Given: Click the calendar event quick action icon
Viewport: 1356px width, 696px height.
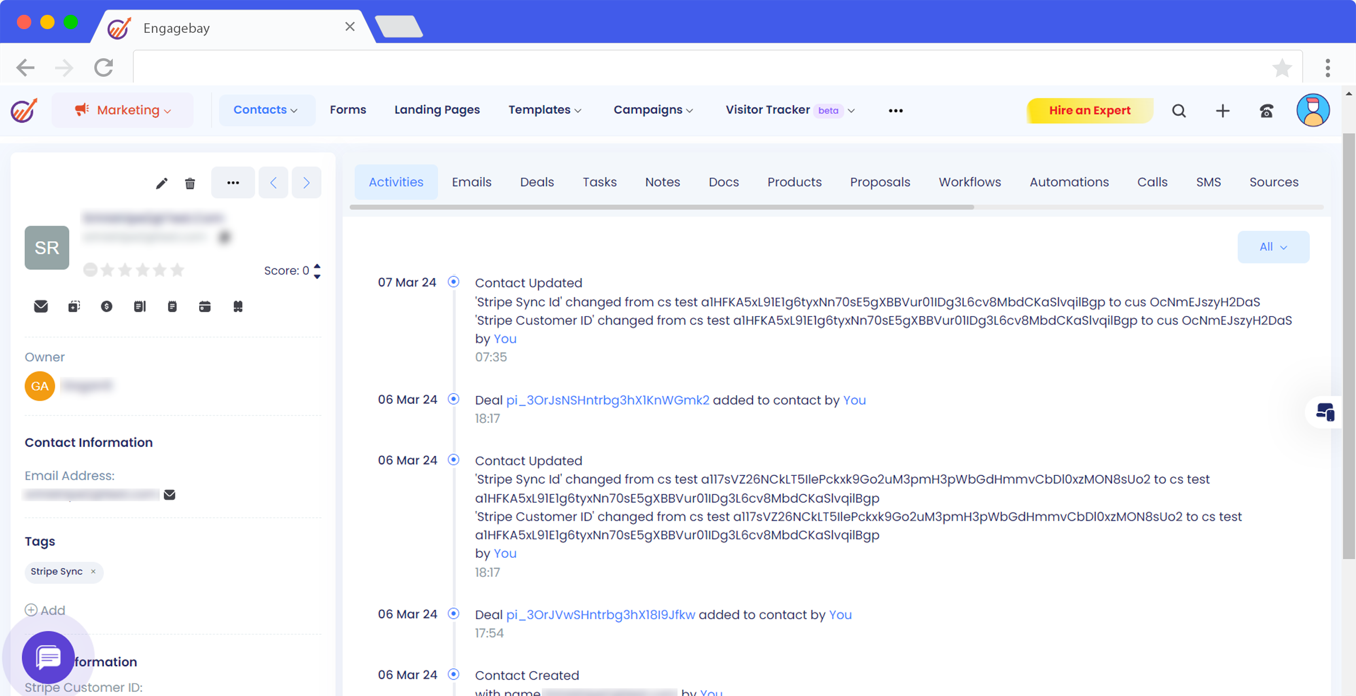Looking at the screenshot, I should (x=204, y=306).
